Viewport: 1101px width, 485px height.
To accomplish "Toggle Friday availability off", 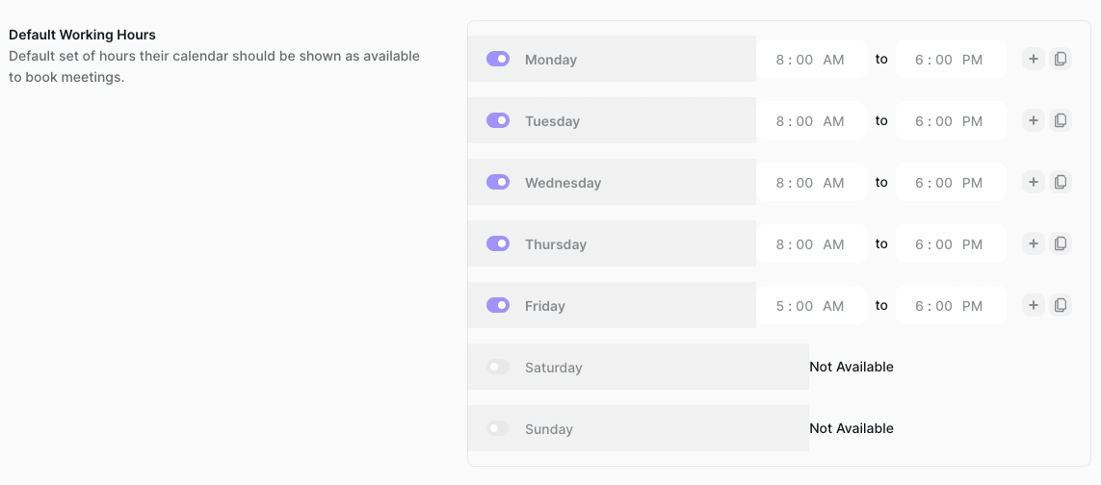I will pos(498,305).
